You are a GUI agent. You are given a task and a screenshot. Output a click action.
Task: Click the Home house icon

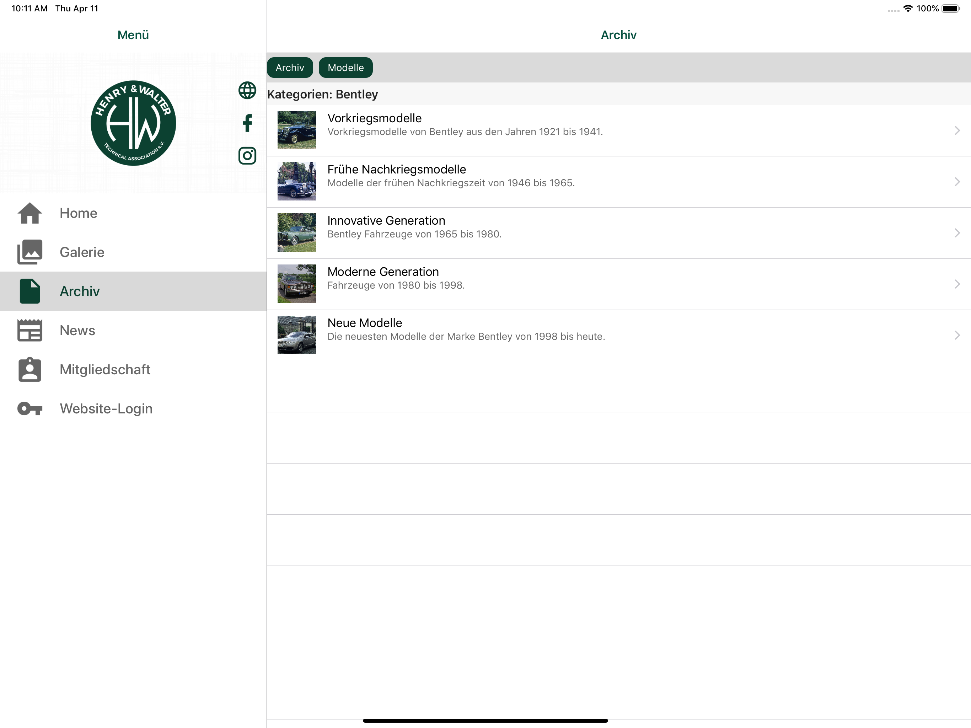(x=30, y=213)
